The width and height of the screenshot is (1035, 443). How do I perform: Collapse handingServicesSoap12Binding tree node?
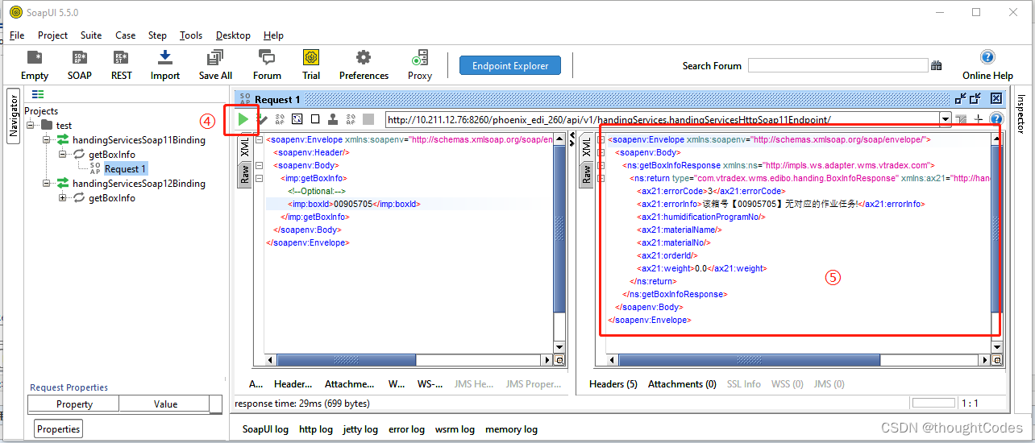tap(48, 184)
